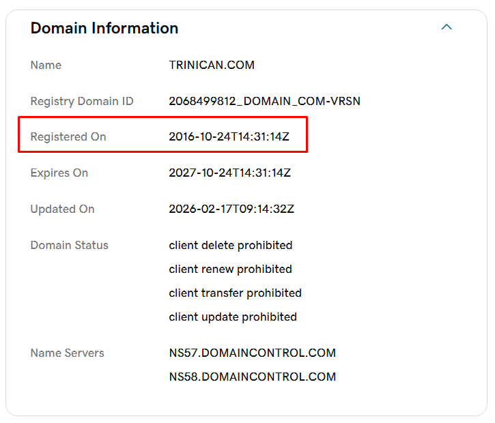
Task: Click the client update prohibited status
Action: pyautogui.click(x=233, y=317)
